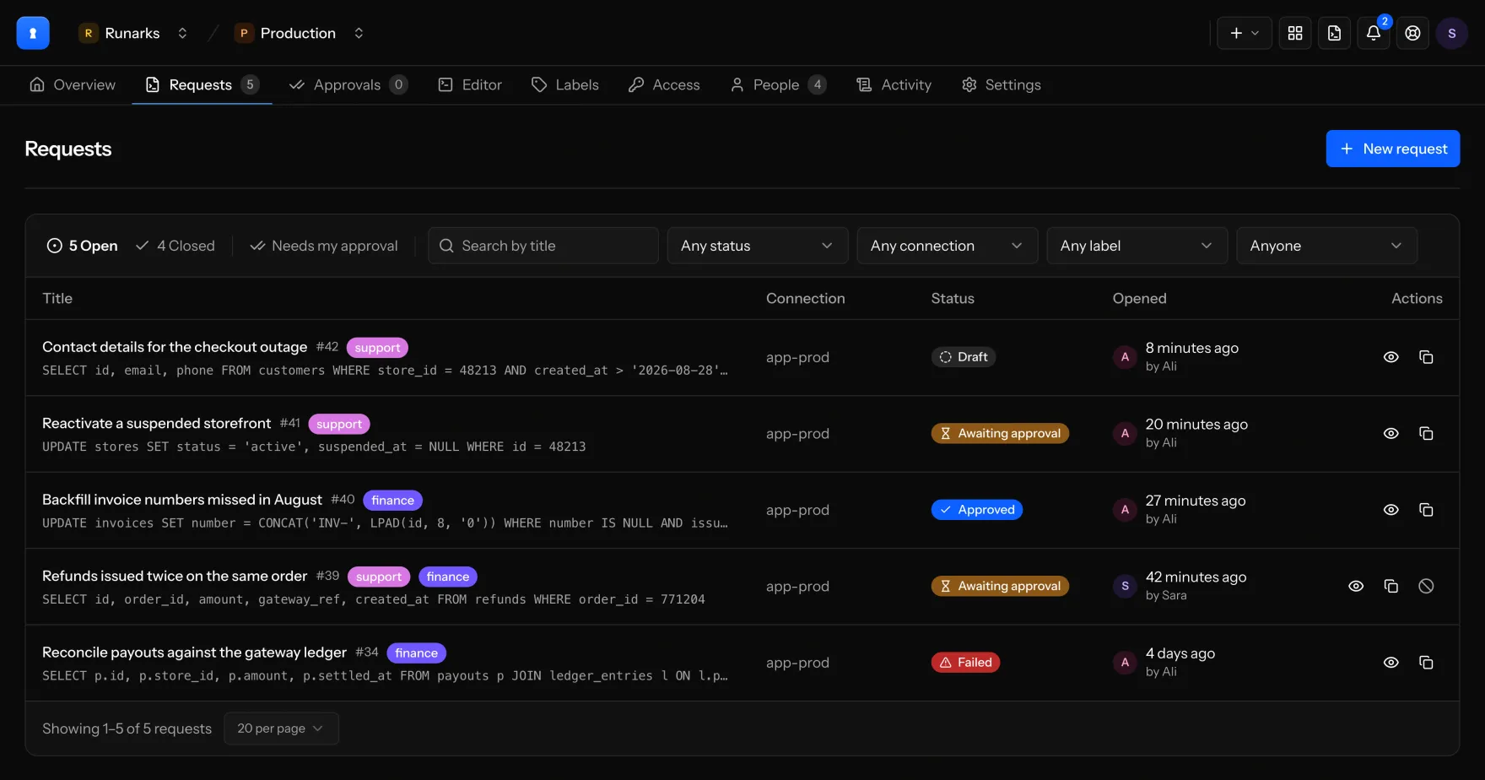Expand the Anyone author dropdown
The width and height of the screenshot is (1485, 780).
(1327, 246)
